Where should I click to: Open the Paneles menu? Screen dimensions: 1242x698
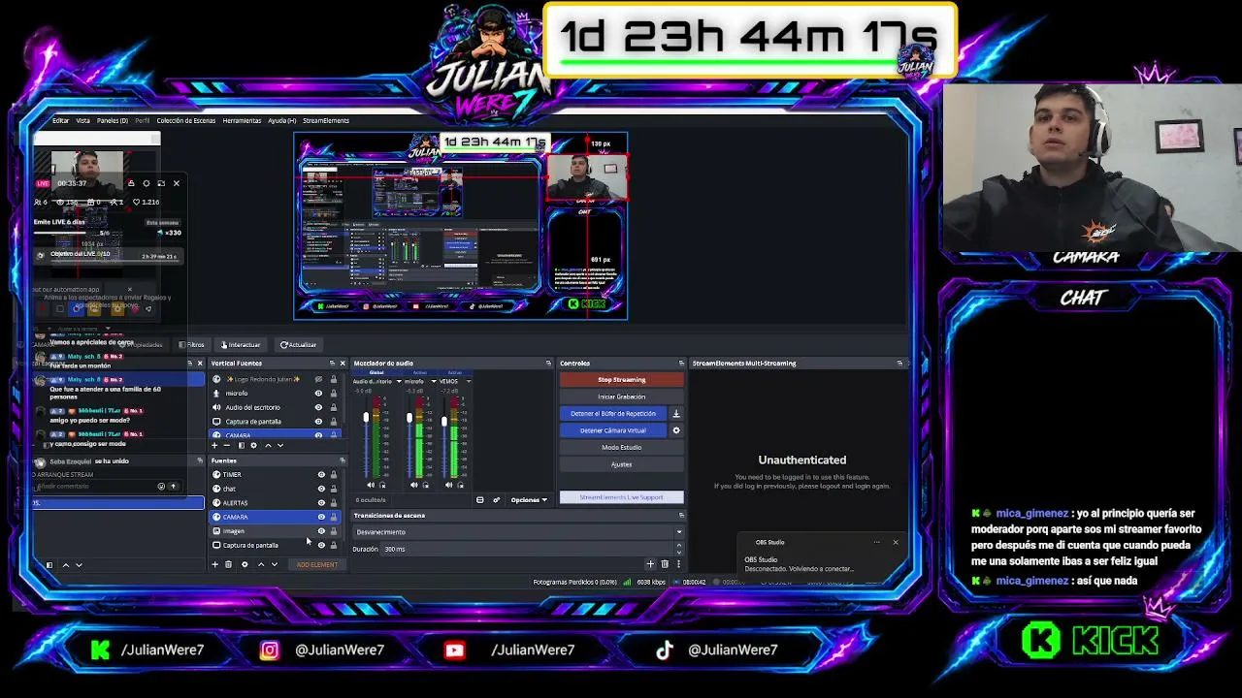tap(113, 120)
